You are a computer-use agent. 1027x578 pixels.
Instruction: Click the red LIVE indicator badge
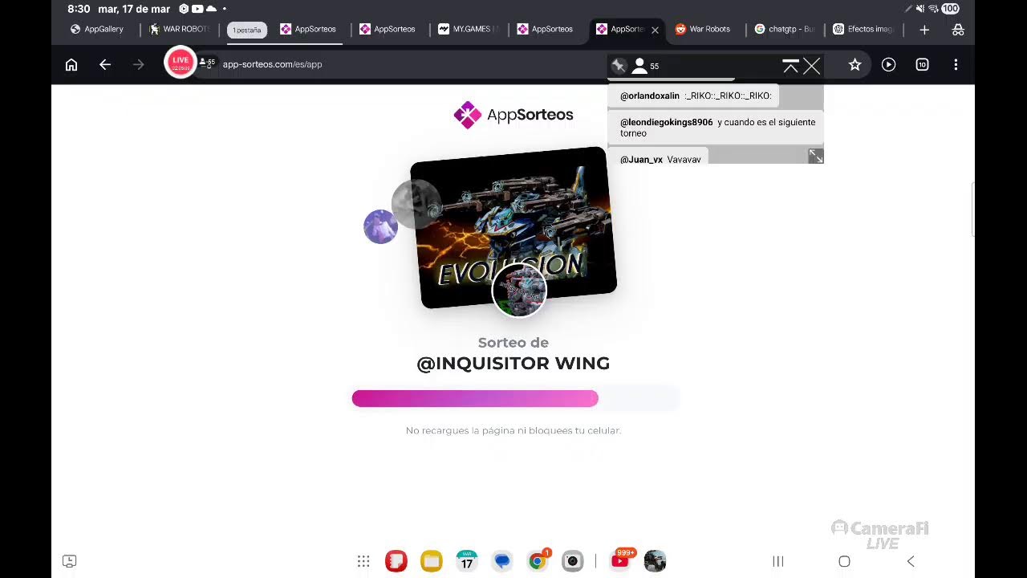click(181, 63)
